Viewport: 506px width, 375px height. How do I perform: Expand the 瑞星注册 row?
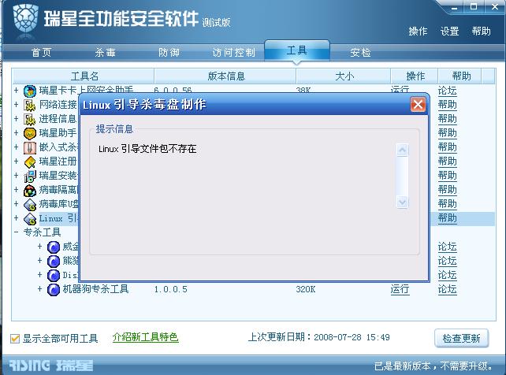[16, 161]
